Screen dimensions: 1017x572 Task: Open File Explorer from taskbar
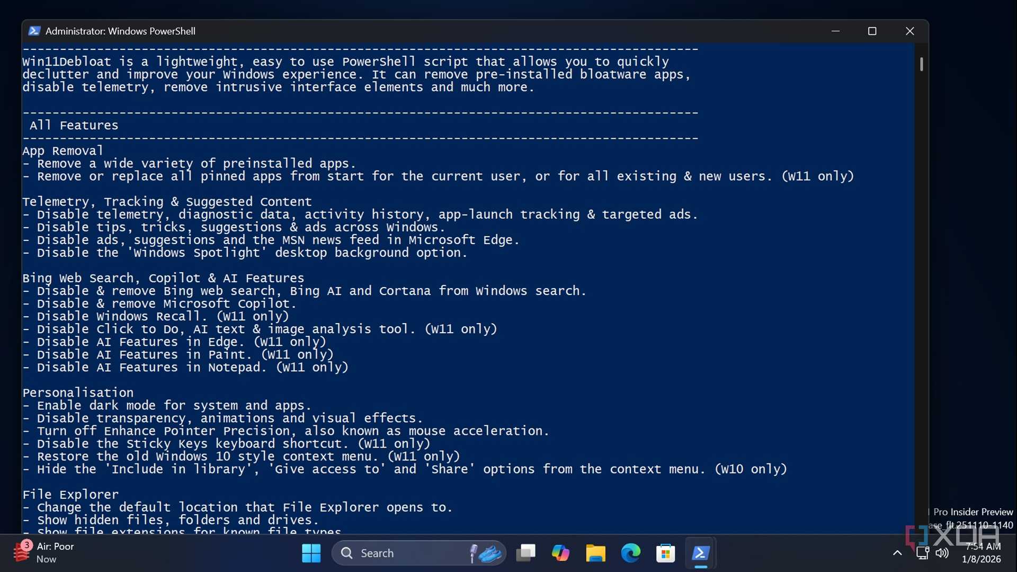(595, 553)
